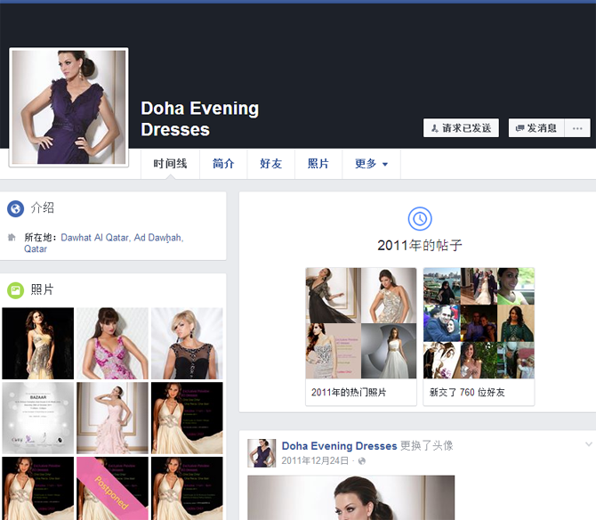Expand the 更多 dropdown tab
This screenshot has height=520, width=596.
click(371, 164)
